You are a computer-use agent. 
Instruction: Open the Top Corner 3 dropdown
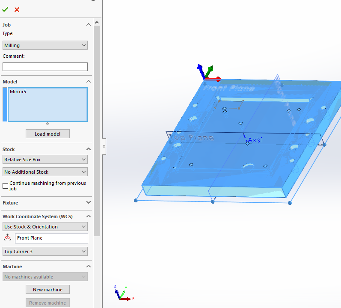[45, 252]
